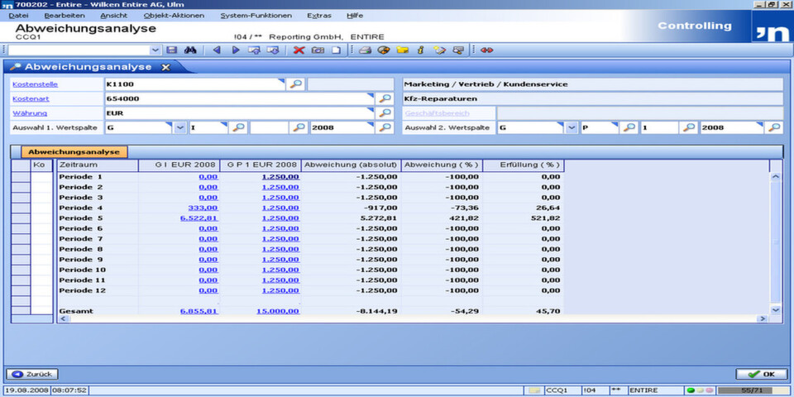This screenshot has height=397, width=794.
Task: Expand G dropdown in Auswahl 1. Wertspalte
Action: point(181,127)
